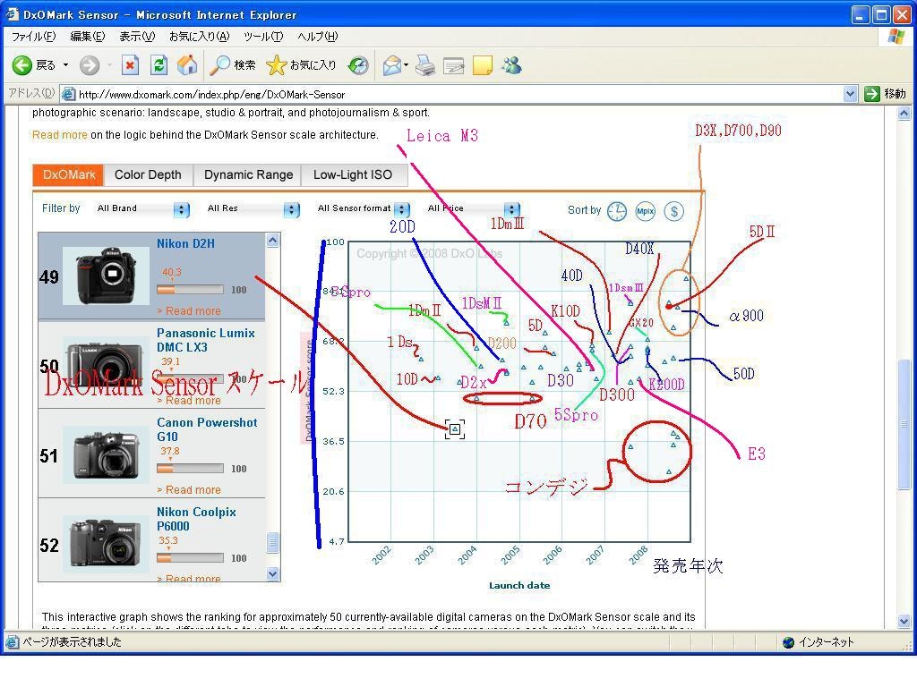
Task: Switch to the Low-Light ISO tab
Action: tap(353, 174)
